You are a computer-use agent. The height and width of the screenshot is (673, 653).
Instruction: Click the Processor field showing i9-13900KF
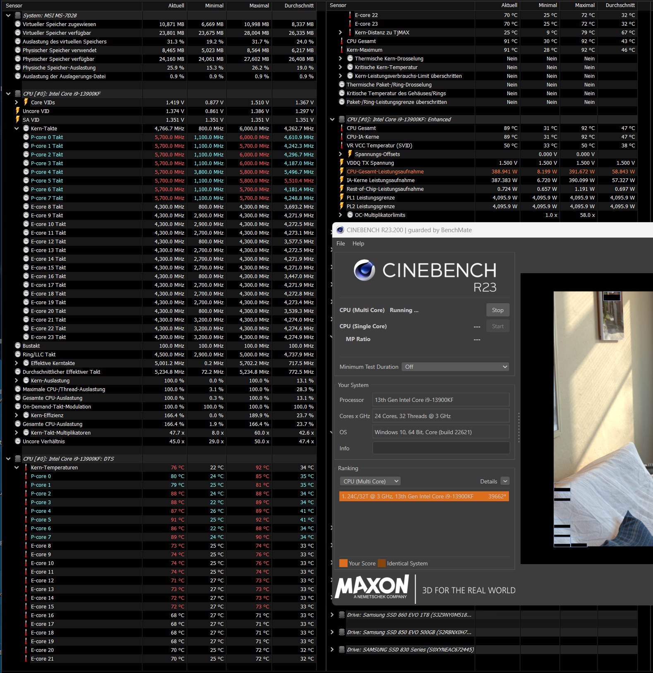[441, 400]
